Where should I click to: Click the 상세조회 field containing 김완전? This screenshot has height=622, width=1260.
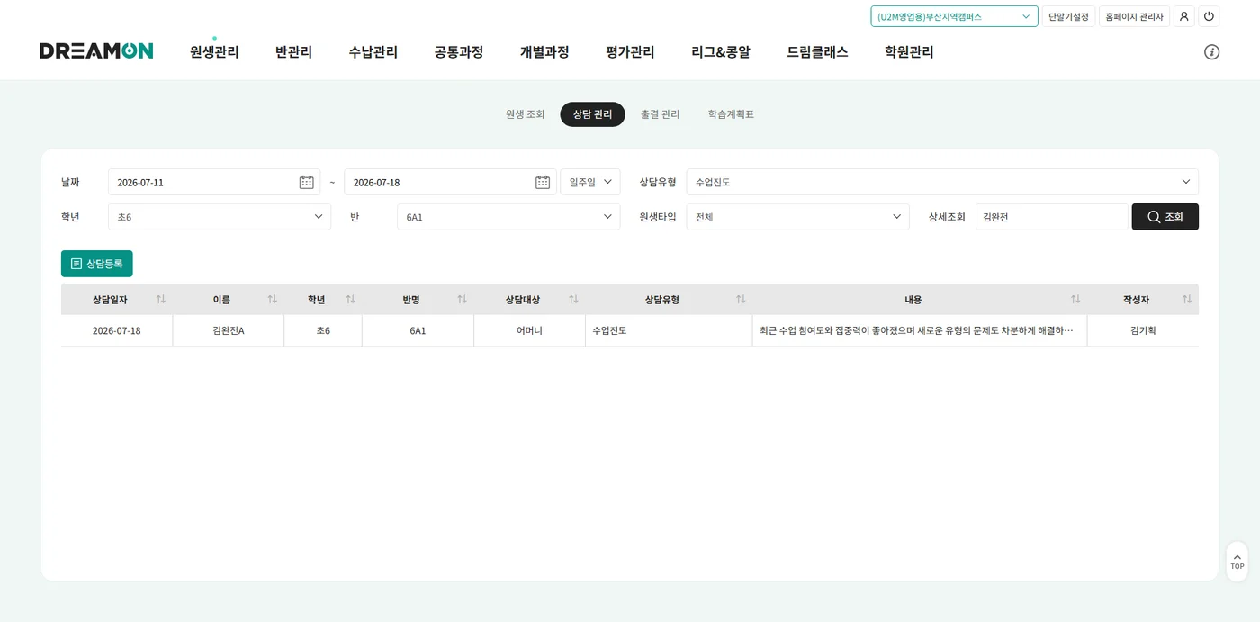[x=1051, y=217]
